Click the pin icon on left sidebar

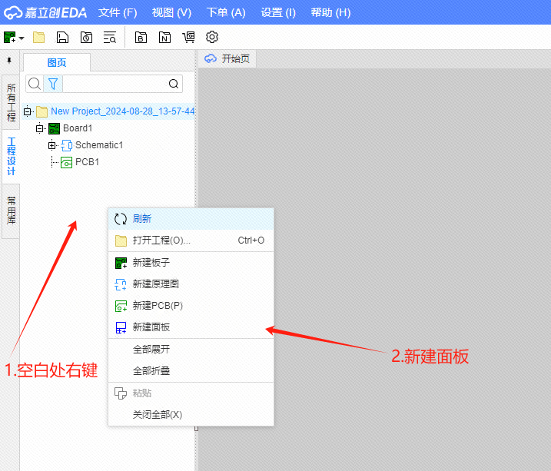pos(9,61)
